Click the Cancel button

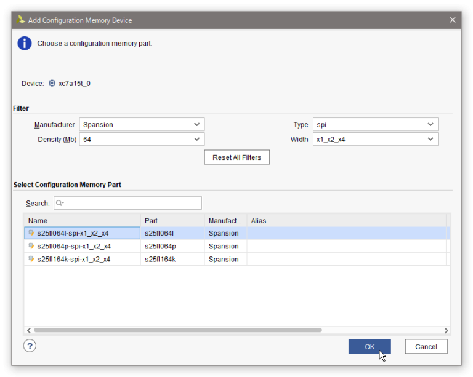pyautogui.click(x=426, y=347)
